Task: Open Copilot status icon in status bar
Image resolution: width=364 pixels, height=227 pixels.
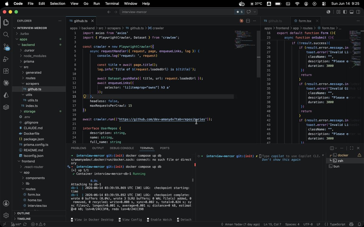Action: point(351,224)
